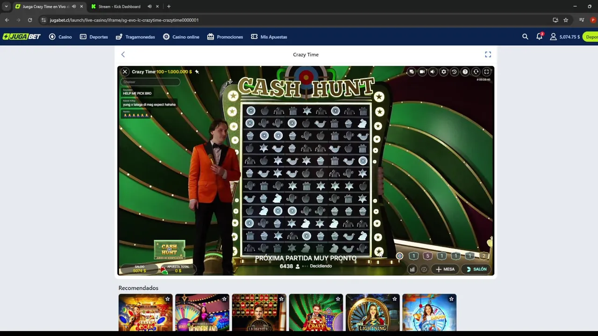Go back using the left chevron arrow

click(x=123, y=55)
